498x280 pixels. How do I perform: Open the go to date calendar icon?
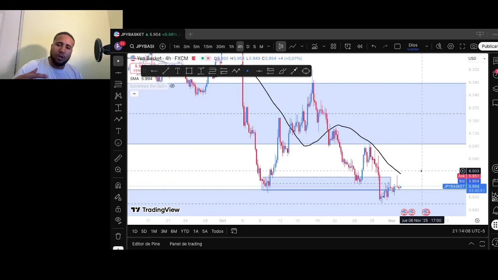coord(234,231)
